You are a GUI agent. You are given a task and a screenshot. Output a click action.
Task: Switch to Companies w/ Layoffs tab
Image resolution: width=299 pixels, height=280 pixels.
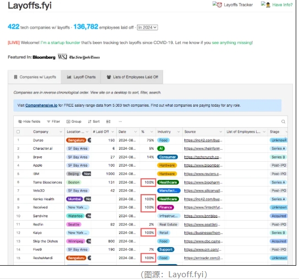pos(35,77)
